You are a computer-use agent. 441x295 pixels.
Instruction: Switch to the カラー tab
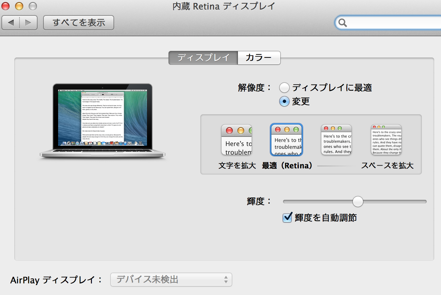tap(259, 58)
